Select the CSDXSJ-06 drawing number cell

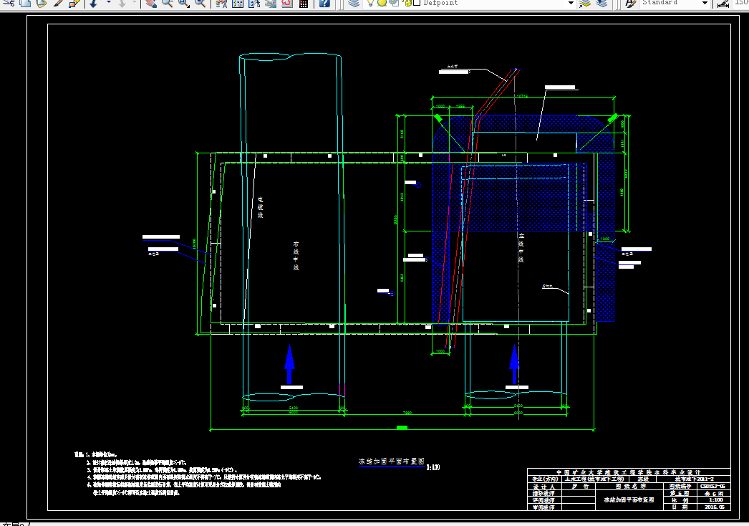(713, 487)
